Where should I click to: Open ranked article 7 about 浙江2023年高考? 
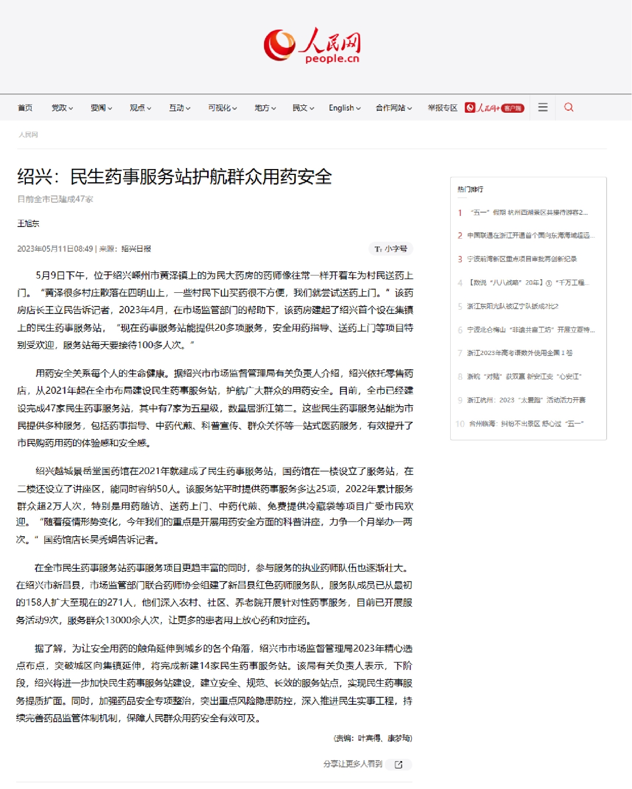coord(520,353)
